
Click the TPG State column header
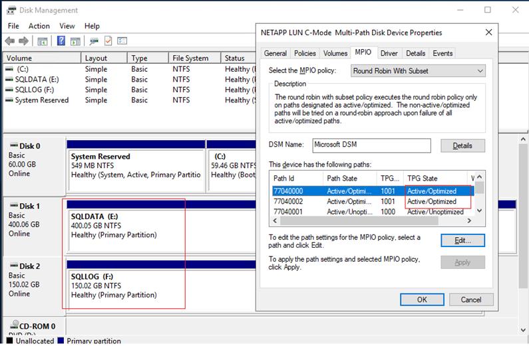click(x=435, y=179)
